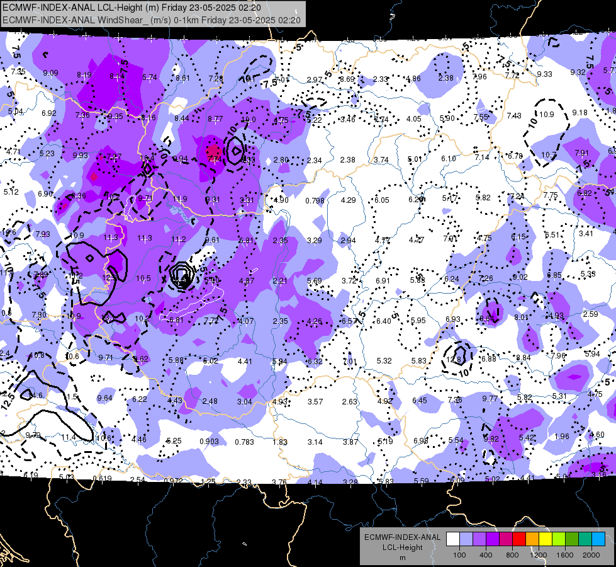
Task: Click the WindShear 0-1km title line
Action: (x=152, y=20)
